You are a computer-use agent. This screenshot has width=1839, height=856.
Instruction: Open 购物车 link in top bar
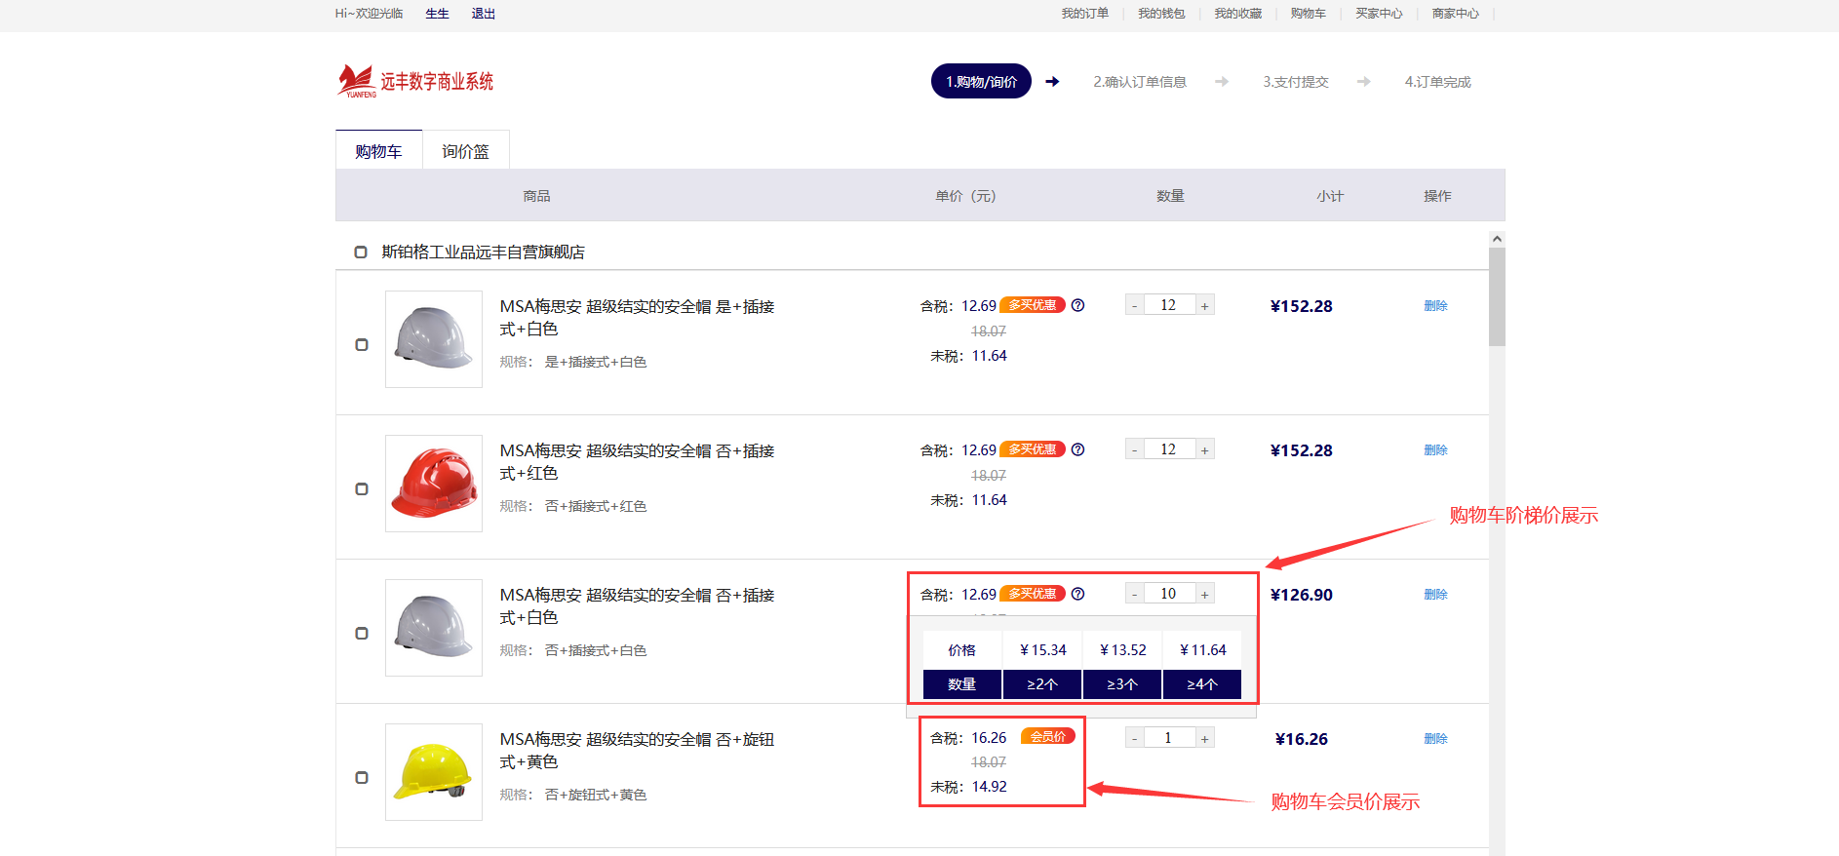point(1309,14)
